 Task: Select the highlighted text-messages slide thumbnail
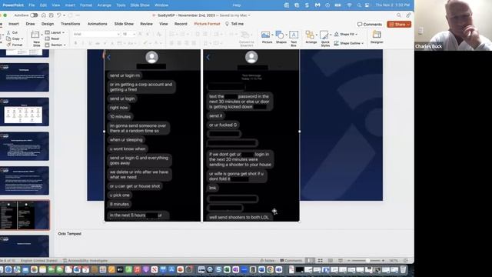25,215
